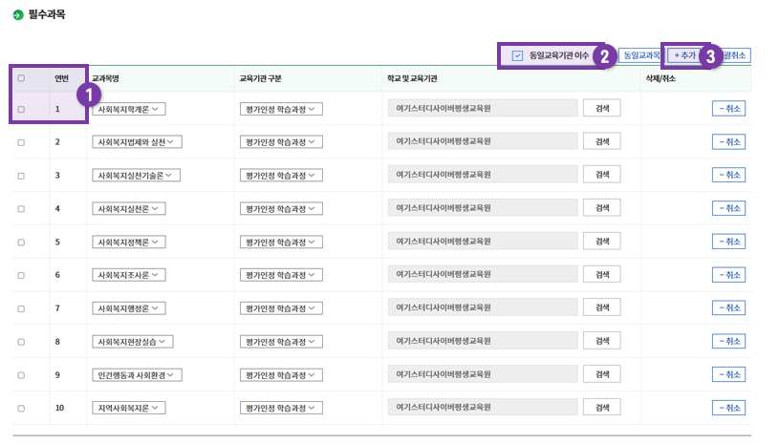This screenshot has width=779, height=444.
Task: Expand 평가인정 학습과정 dropdown in row 7
Action: pos(281,308)
